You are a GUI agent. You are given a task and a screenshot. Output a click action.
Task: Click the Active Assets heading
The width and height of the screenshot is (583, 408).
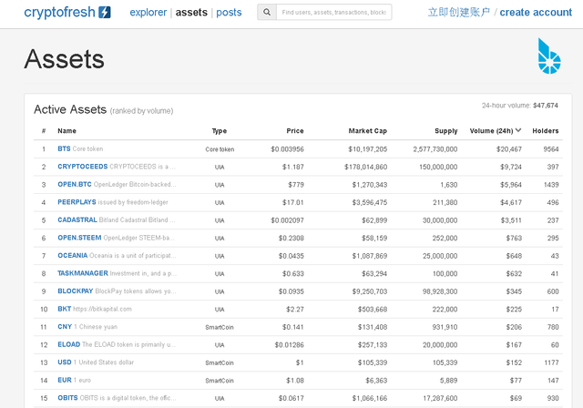pos(70,109)
